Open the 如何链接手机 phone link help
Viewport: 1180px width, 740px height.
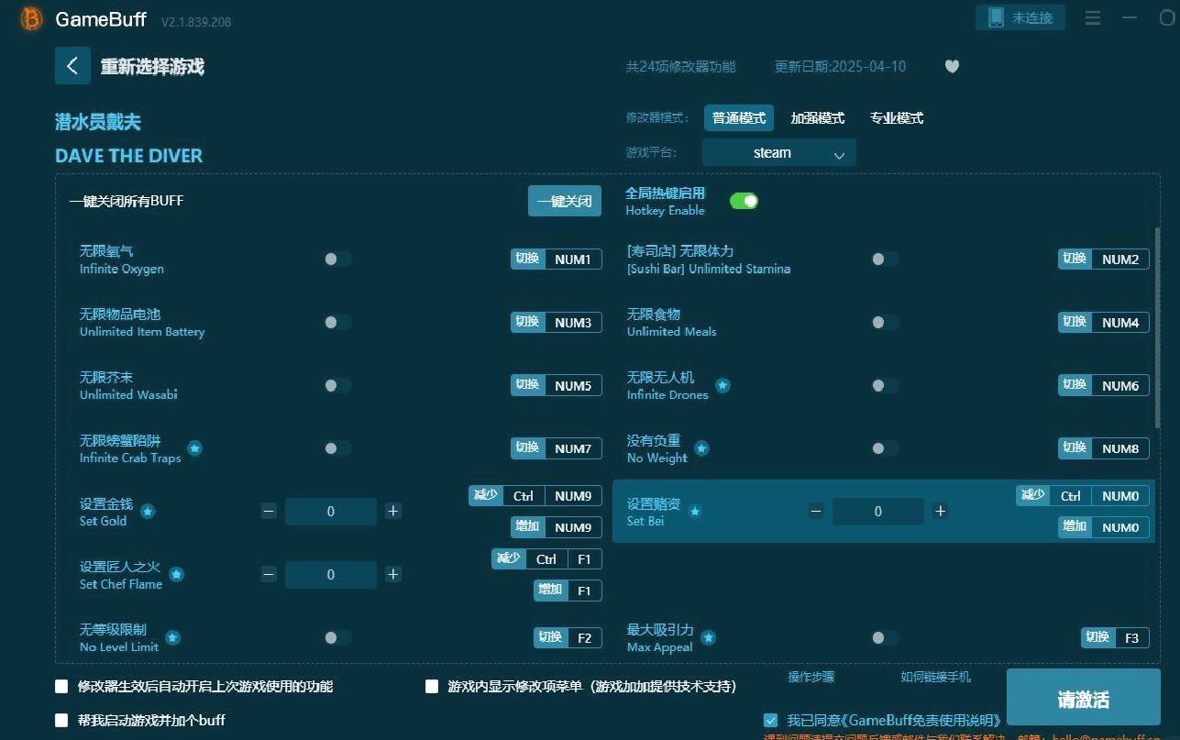click(x=935, y=677)
